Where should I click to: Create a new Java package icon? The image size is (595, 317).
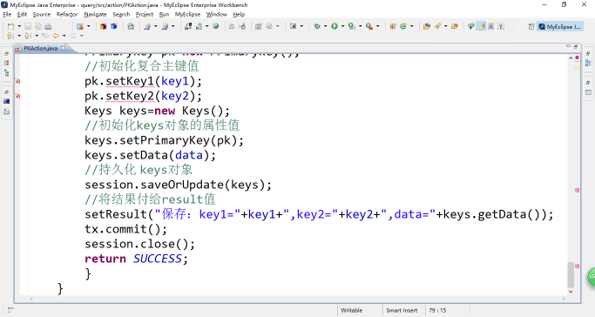(x=393, y=26)
